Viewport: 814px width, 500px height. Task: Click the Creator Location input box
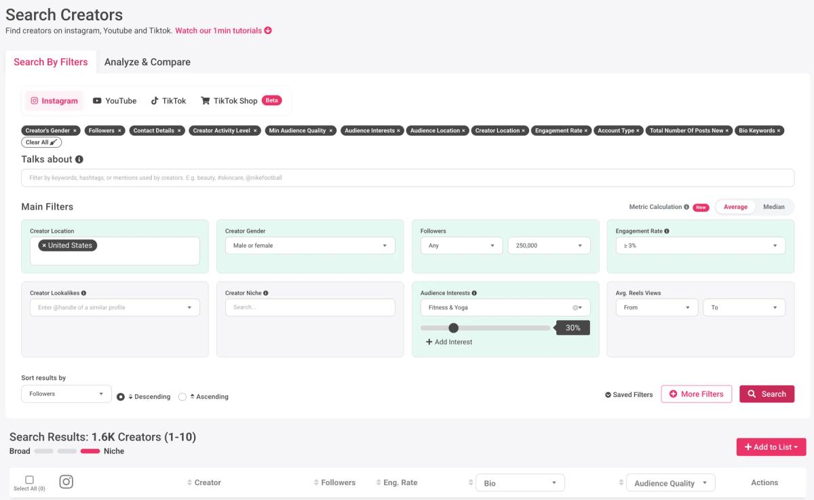pos(115,251)
